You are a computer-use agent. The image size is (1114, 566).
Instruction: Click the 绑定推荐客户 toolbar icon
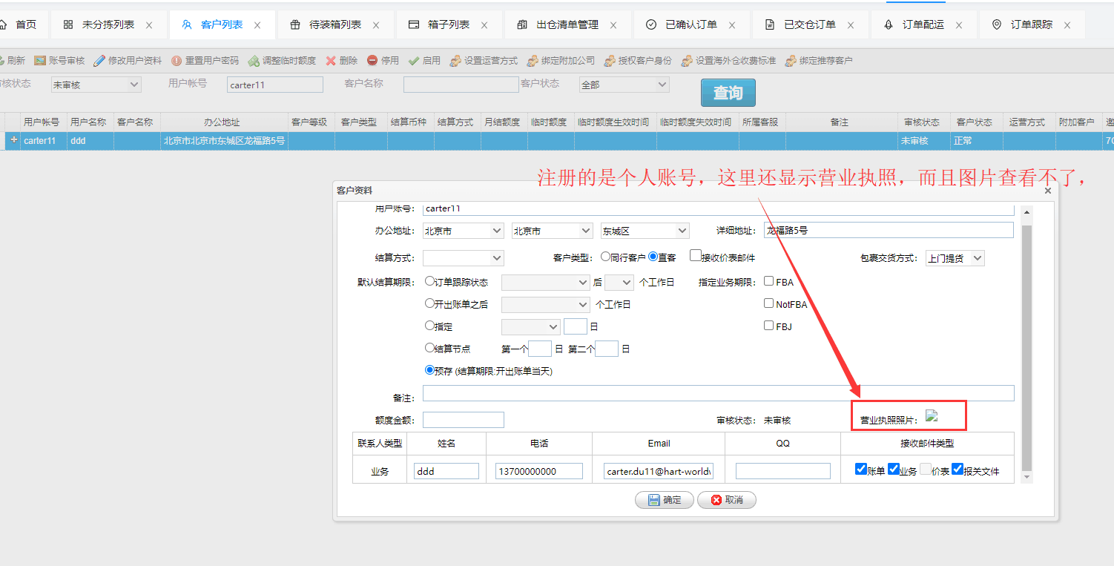click(x=791, y=61)
